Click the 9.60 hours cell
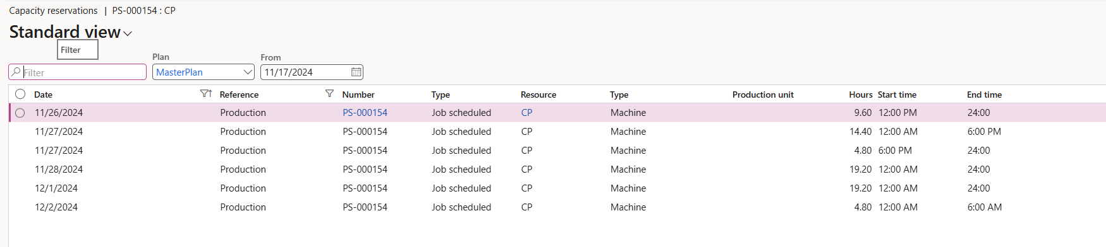1106x247 pixels. click(x=863, y=113)
